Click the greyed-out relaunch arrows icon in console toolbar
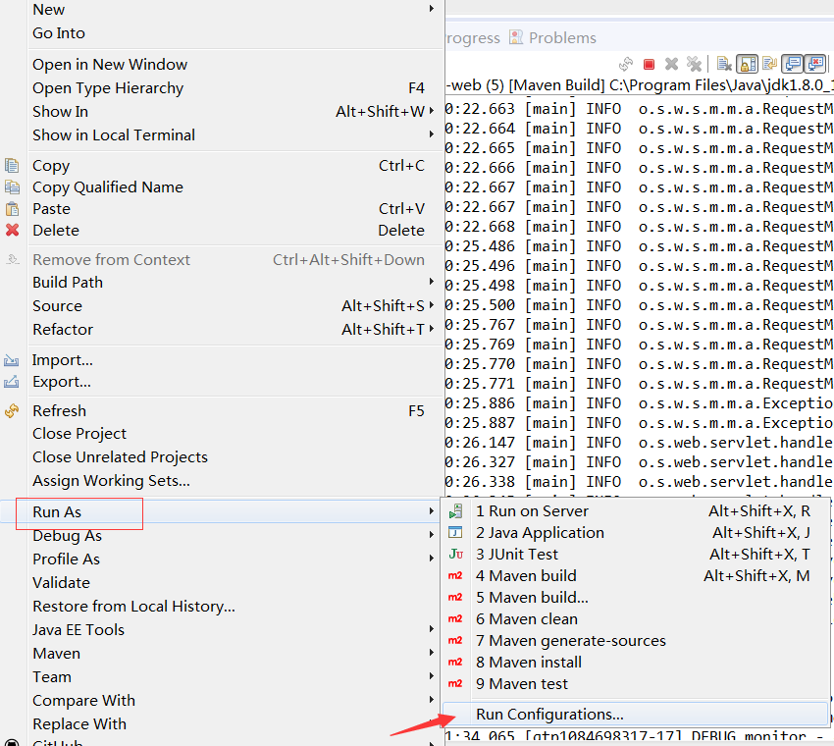The height and width of the screenshot is (746, 834). click(x=626, y=65)
